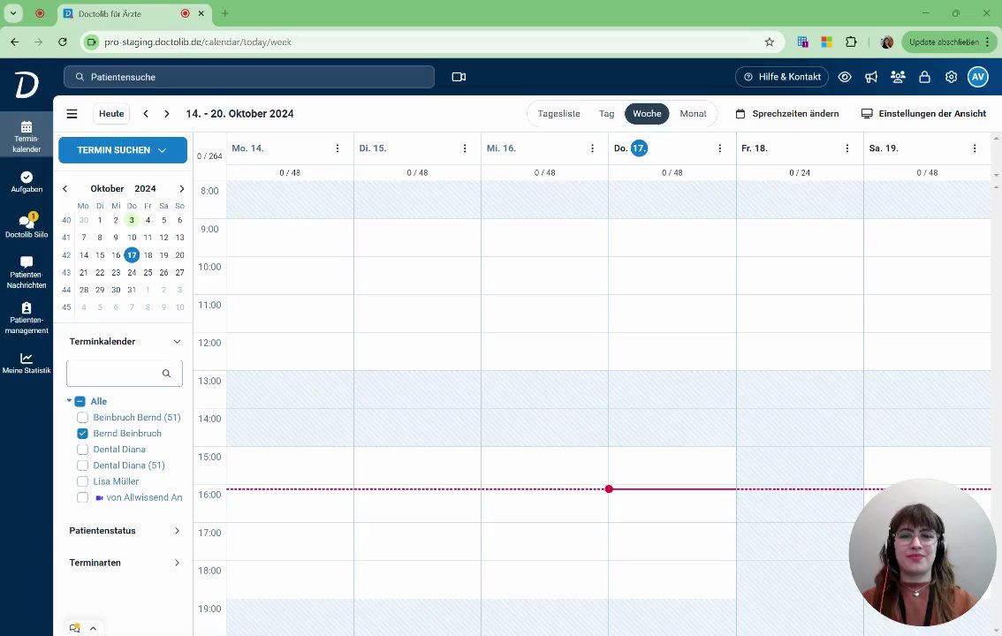Open Terminkalender in the left sidebar
This screenshot has width=1002, height=636.
(x=27, y=137)
